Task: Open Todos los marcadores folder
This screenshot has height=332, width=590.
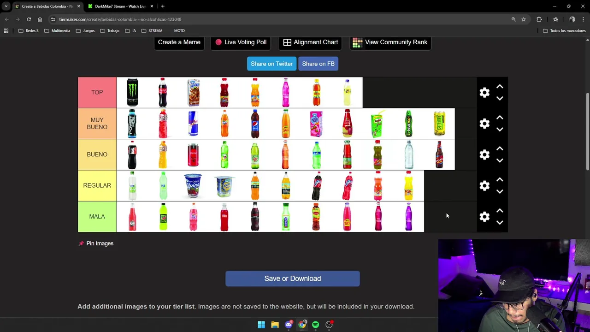Action: tap(564, 31)
